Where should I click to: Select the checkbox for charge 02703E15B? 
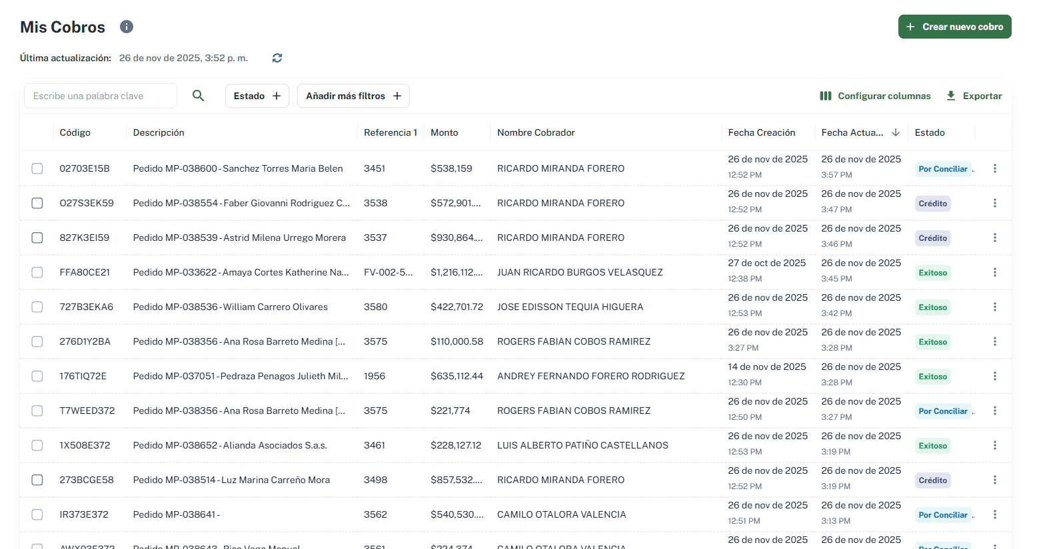pos(37,168)
